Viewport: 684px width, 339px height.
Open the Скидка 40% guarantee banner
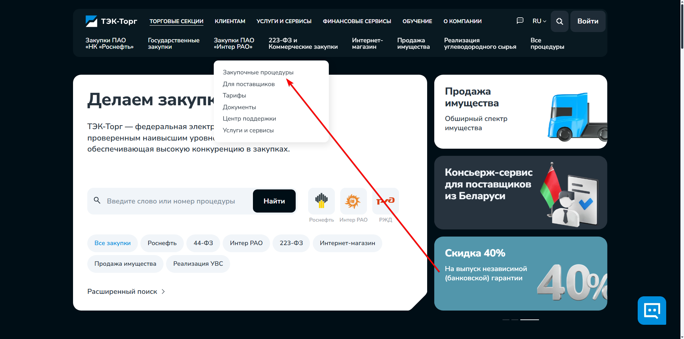click(520, 274)
